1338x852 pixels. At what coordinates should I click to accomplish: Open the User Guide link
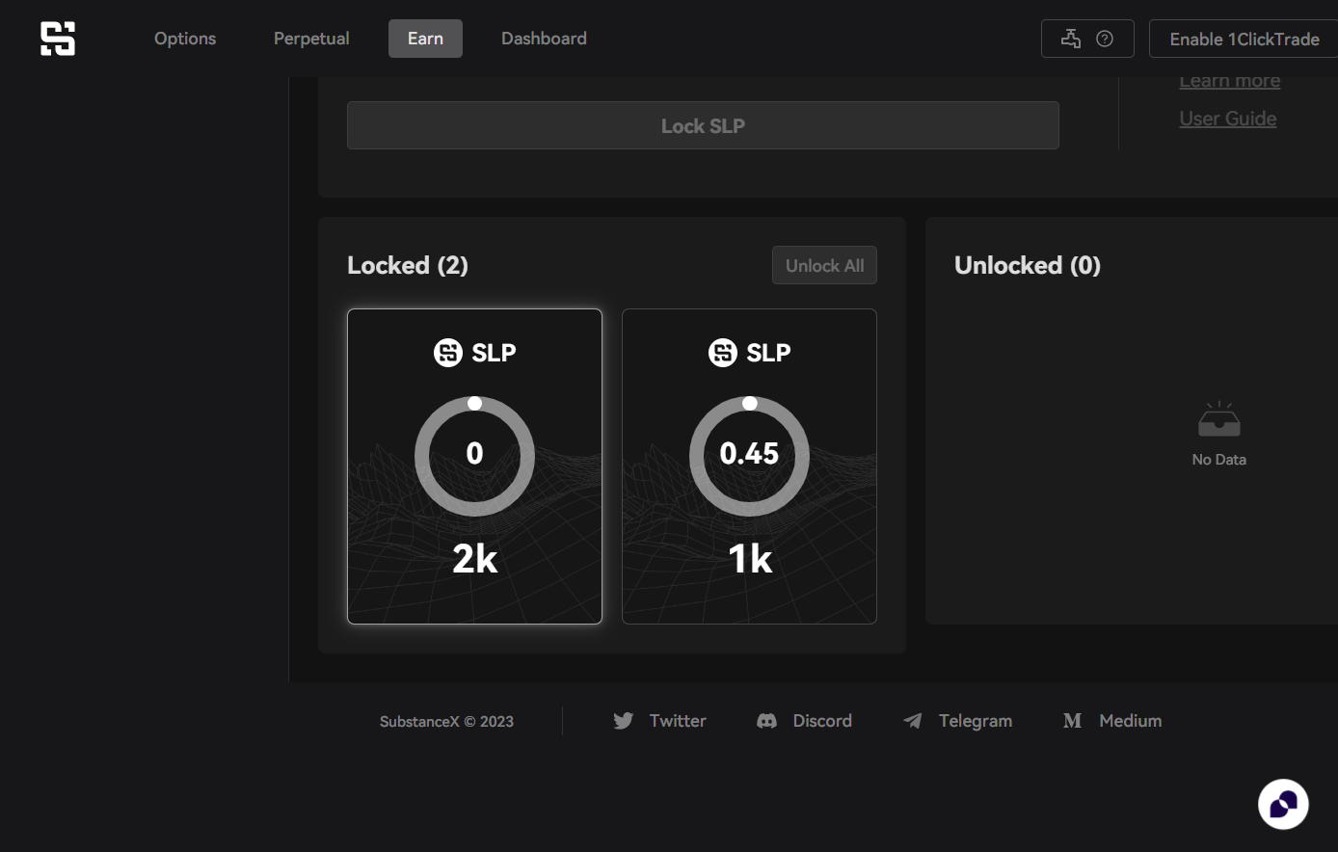coord(1228,119)
